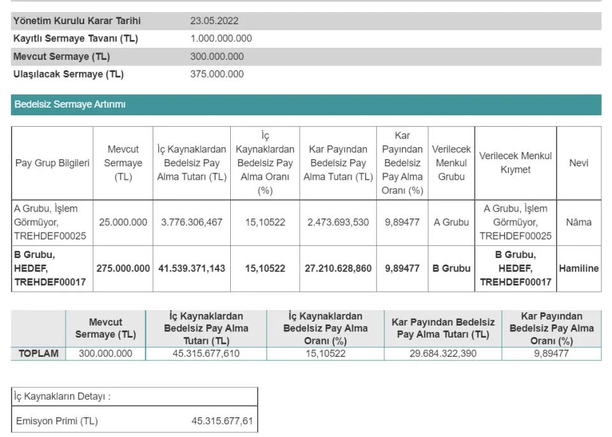Click the Pay Grup Bilgileri column header

click(52, 163)
